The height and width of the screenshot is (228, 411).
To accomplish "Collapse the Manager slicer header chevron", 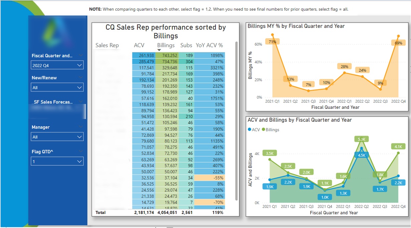I will click(x=80, y=127).
